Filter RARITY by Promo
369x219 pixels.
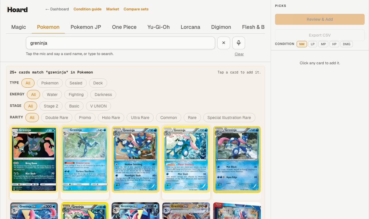click(85, 118)
